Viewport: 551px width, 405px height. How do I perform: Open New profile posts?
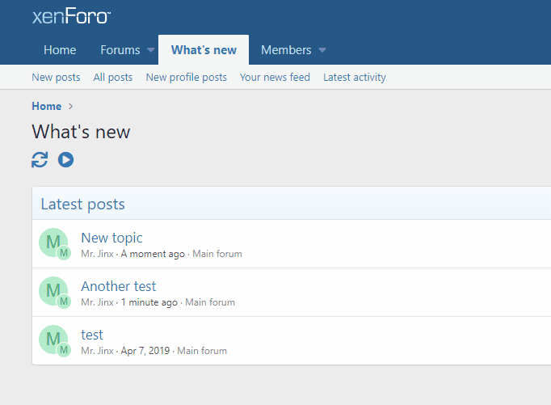(x=186, y=78)
